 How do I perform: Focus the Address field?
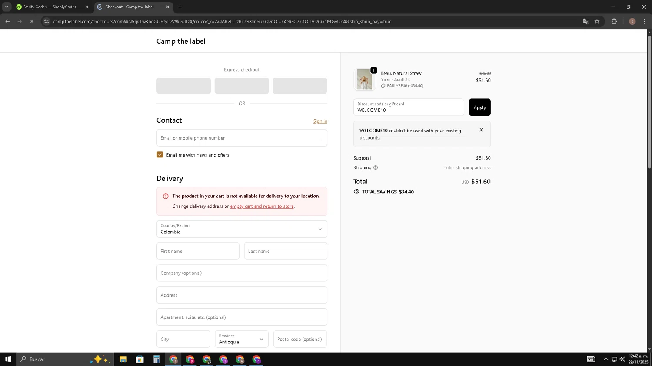[x=242, y=295]
